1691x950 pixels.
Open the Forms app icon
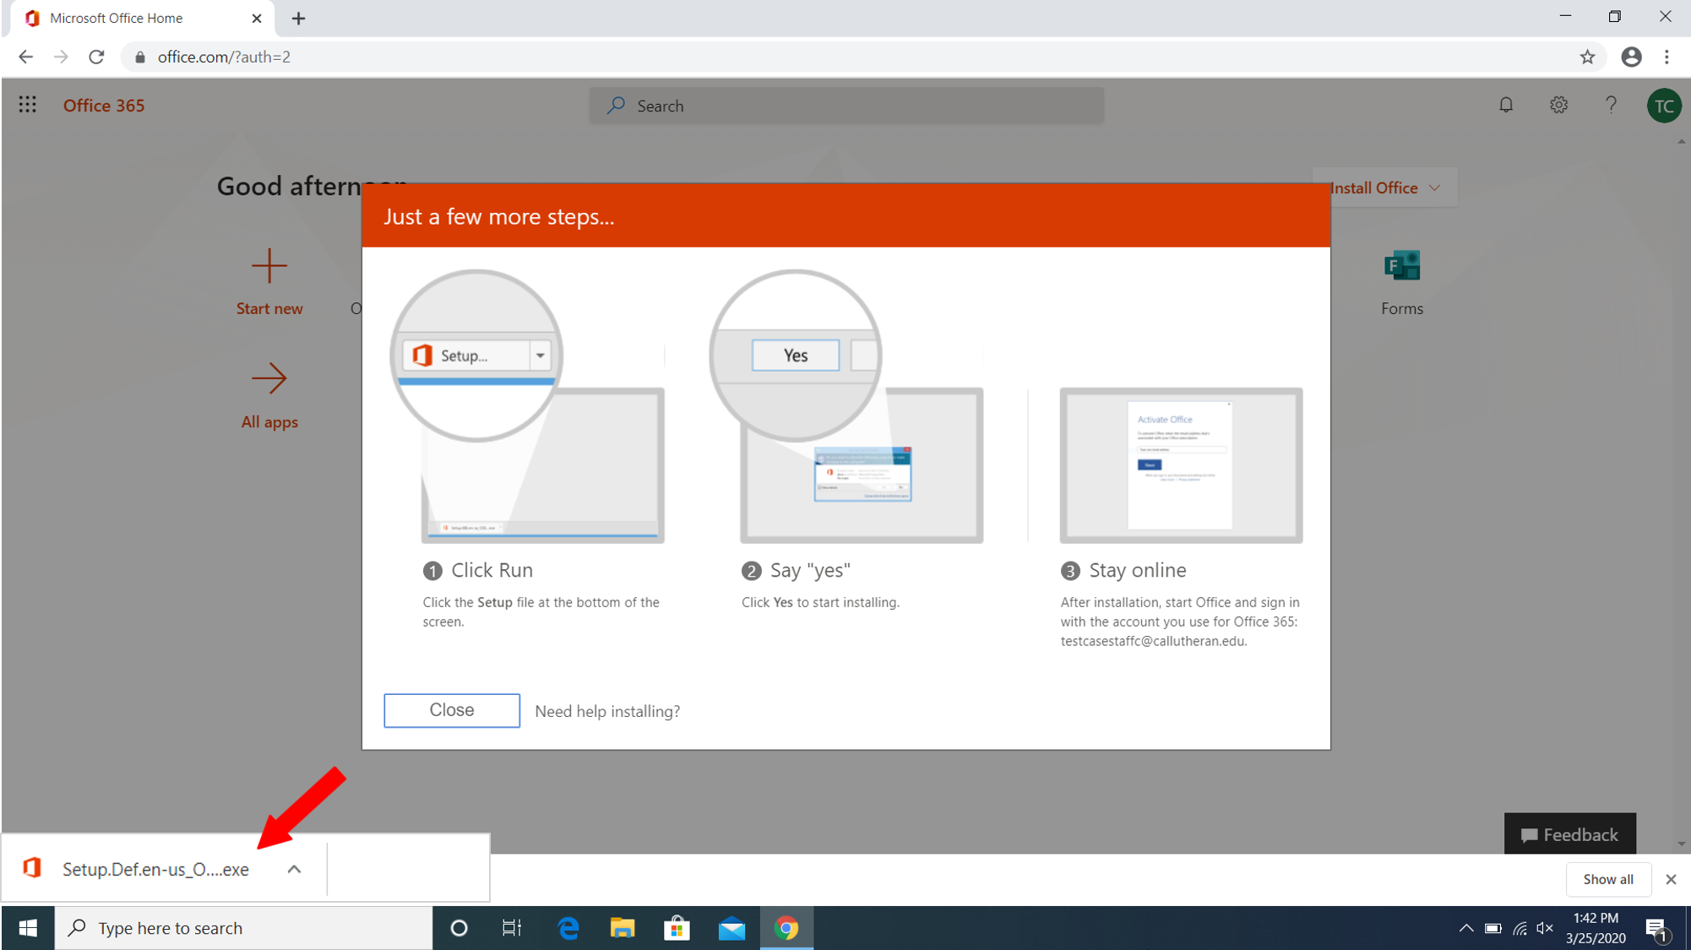coord(1402,267)
